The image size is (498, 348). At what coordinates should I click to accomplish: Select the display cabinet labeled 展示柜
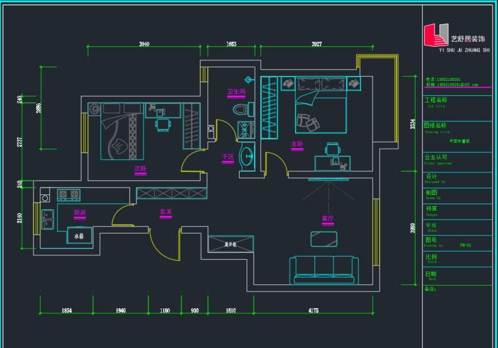pyautogui.click(x=231, y=244)
